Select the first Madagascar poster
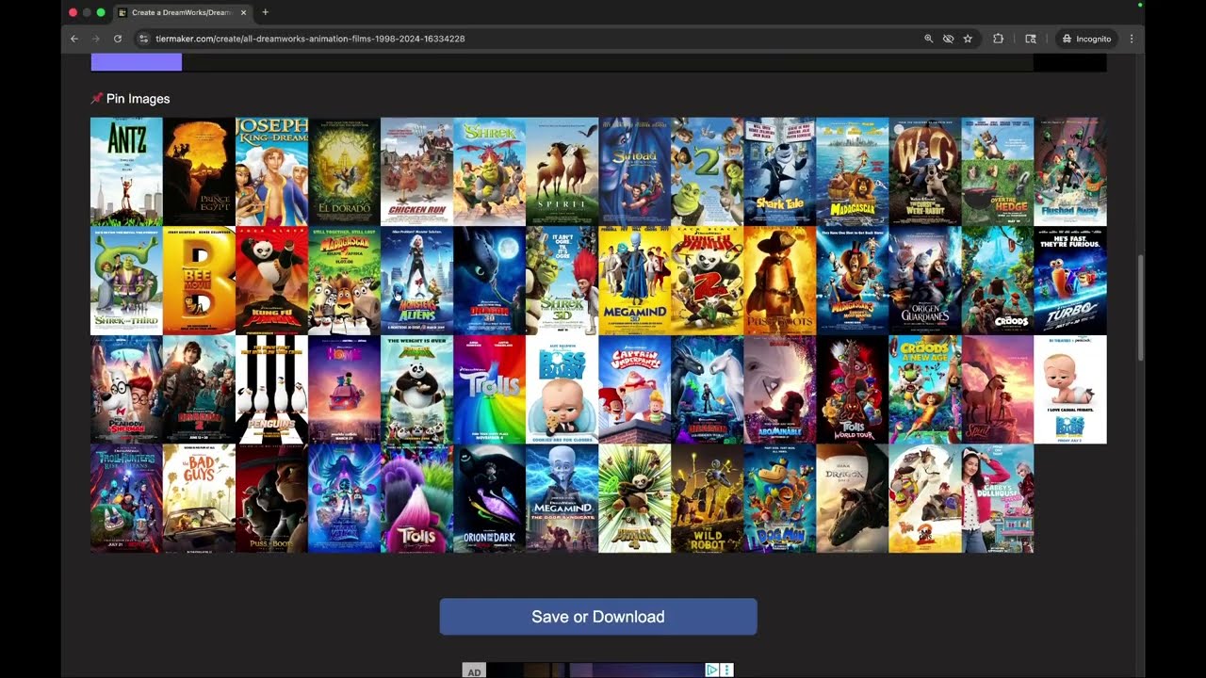1206x678 pixels. [x=852, y=171]
